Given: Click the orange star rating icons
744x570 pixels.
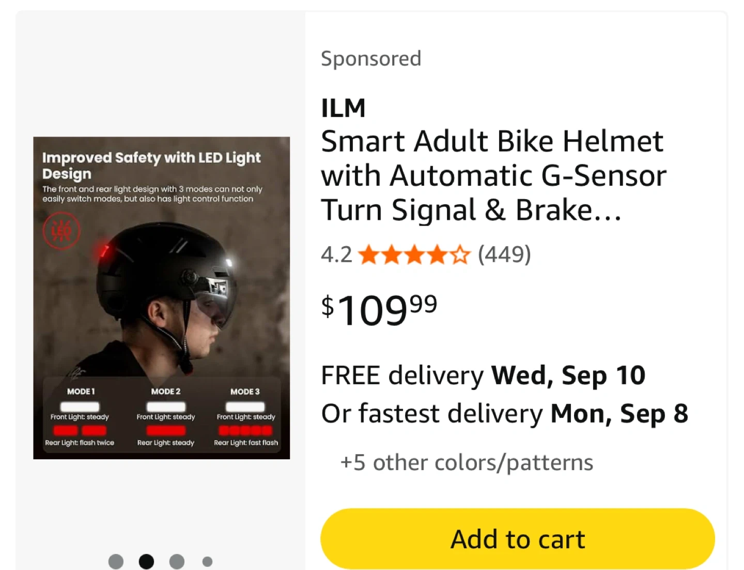Looking at the screenshot, I should coord(414,254).
